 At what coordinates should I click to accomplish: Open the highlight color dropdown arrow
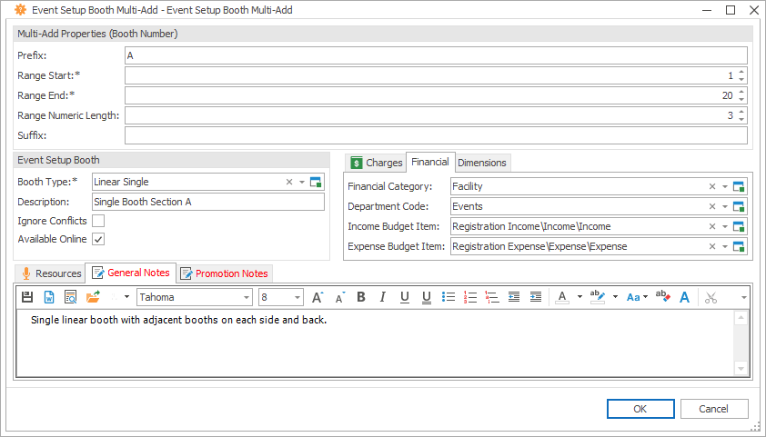(615, 297)
